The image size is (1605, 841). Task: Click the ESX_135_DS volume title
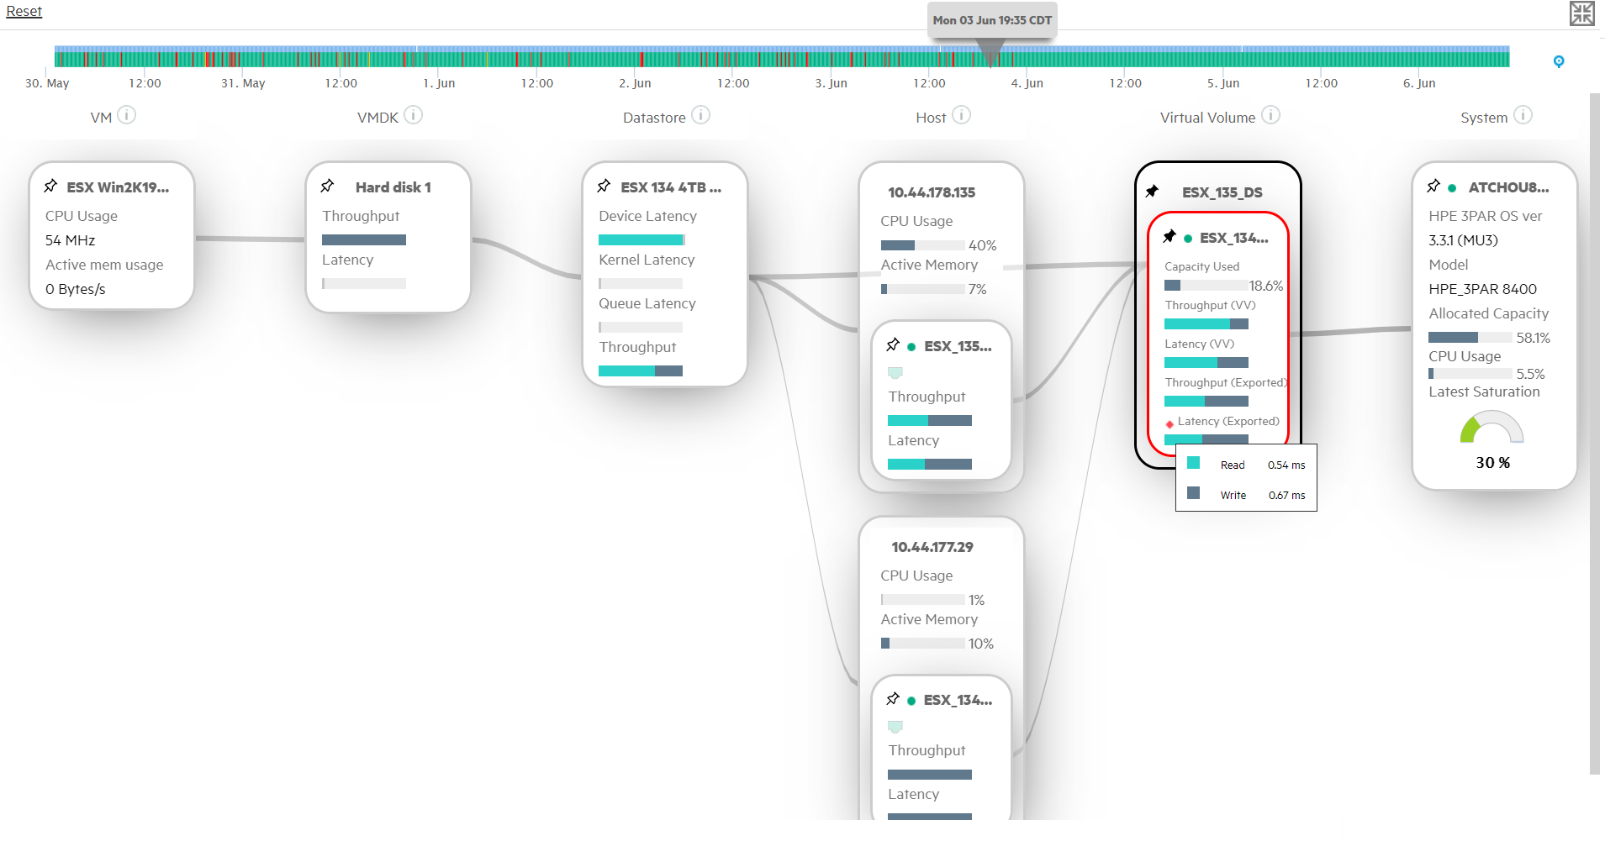[1222, 192]
